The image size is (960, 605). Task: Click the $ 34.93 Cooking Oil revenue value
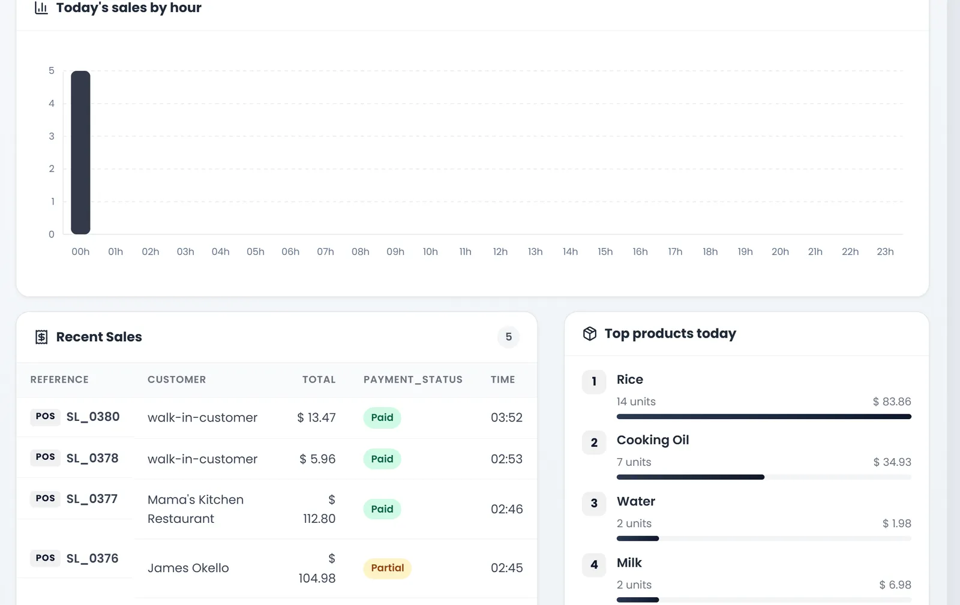tap(892, 462)
